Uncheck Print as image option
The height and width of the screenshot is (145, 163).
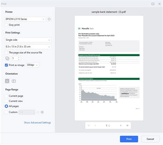point(7,65)
